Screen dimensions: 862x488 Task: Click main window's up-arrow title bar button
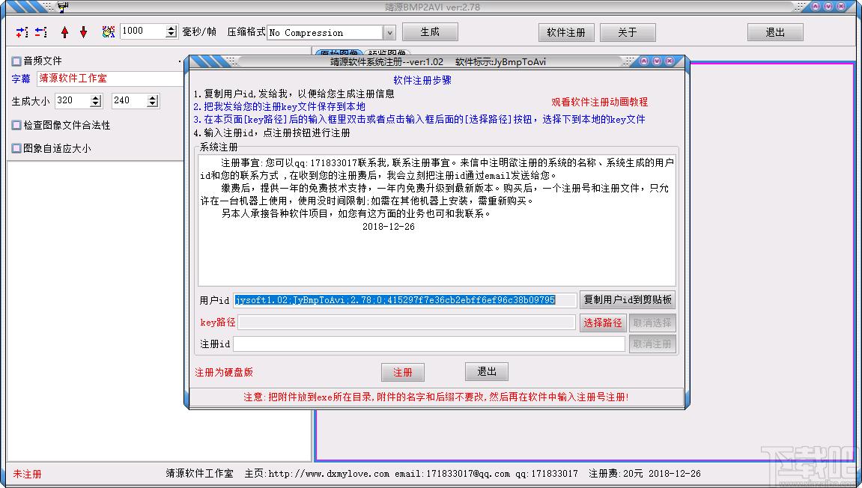click(816, 7)
